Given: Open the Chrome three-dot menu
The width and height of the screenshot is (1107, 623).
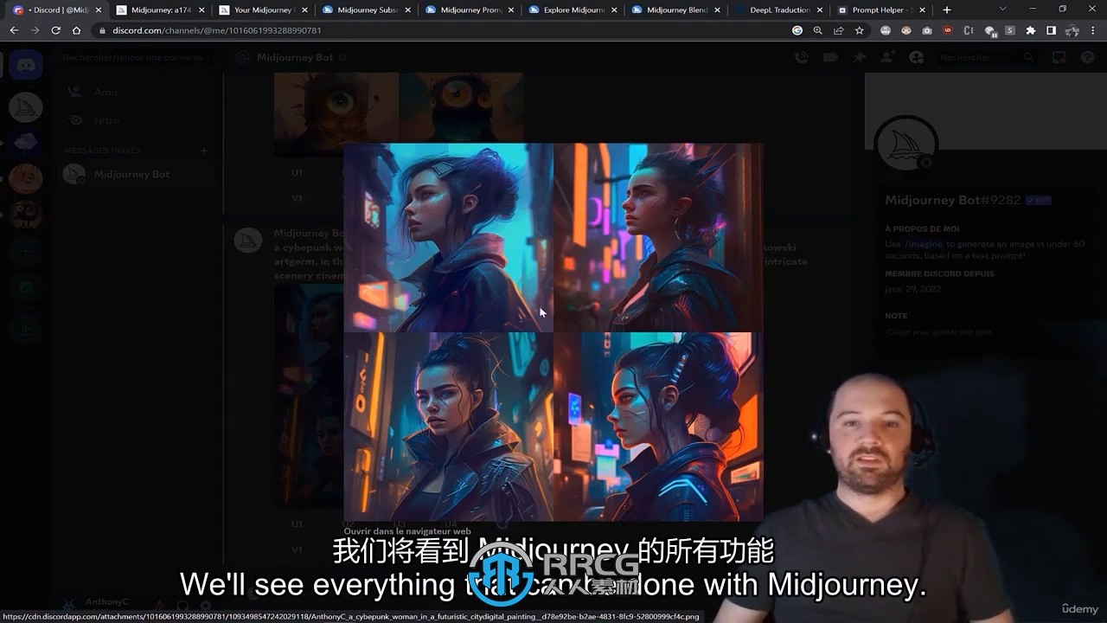Looking at the screenshot, I should [x=1093, y=30].
